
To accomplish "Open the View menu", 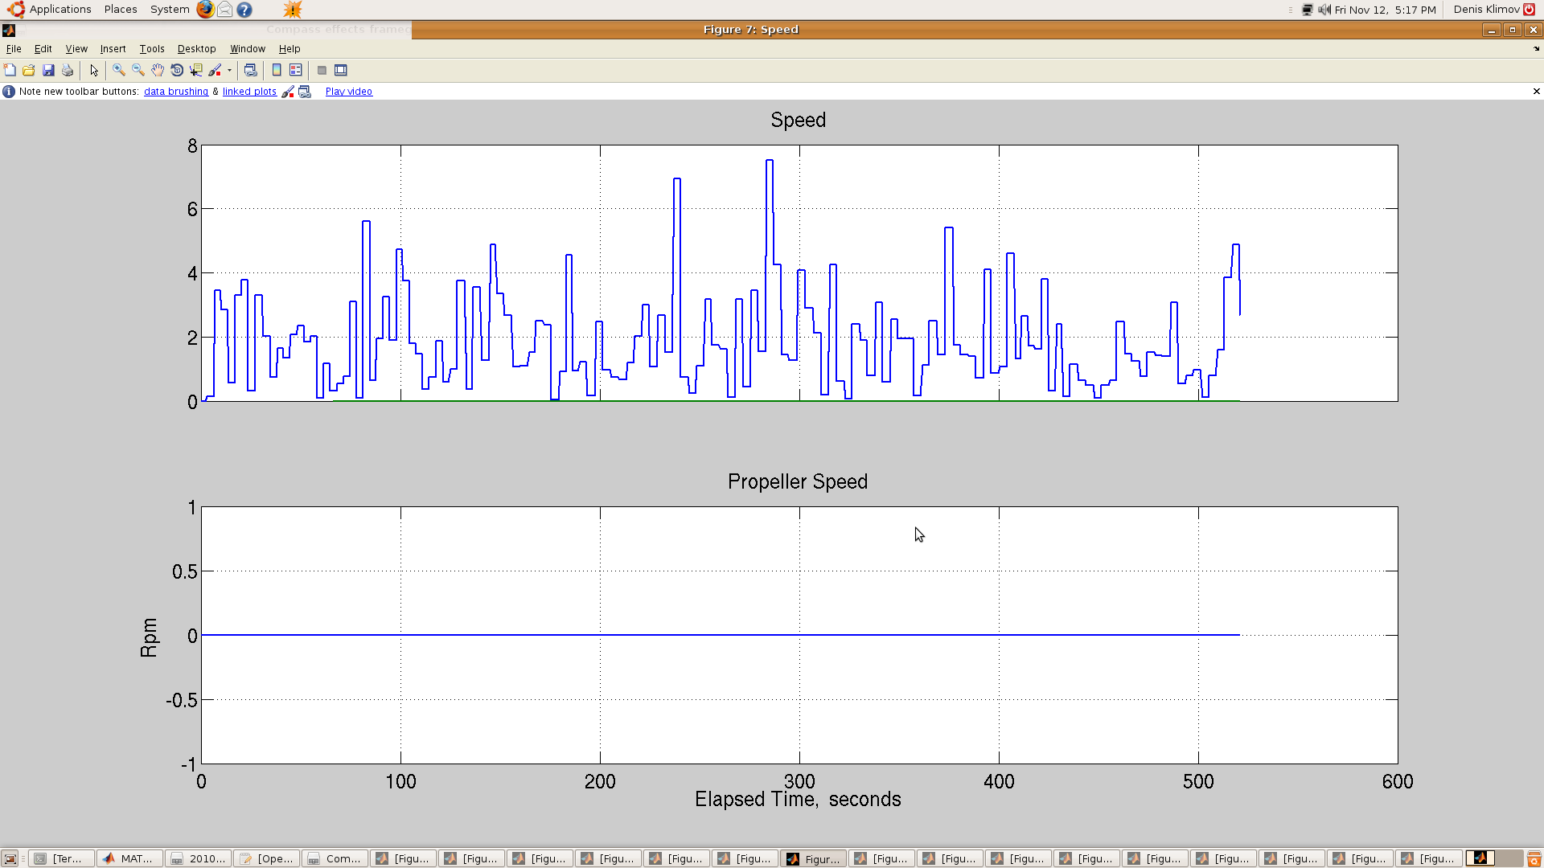I will 76,49.
